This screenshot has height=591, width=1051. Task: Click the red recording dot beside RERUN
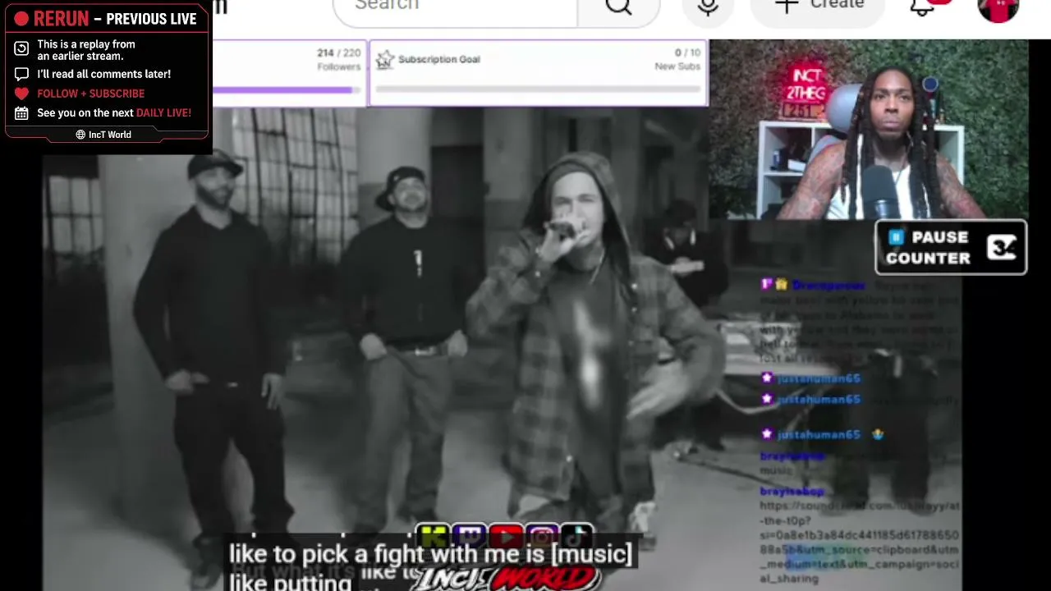(x=21, y=18)
